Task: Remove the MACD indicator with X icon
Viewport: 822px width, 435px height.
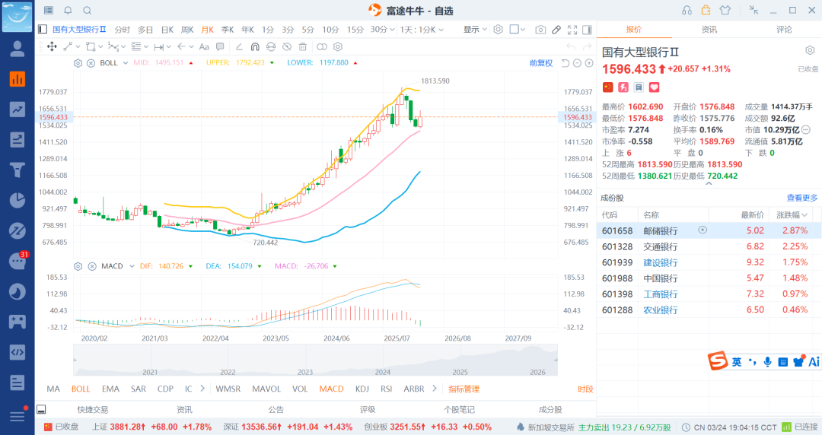Action: pos(91,266)
